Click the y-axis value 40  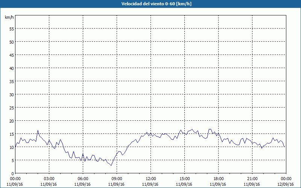12,68
